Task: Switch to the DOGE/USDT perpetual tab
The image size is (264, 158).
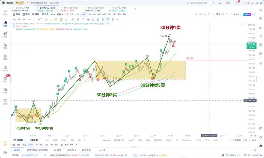Action: 95,9
